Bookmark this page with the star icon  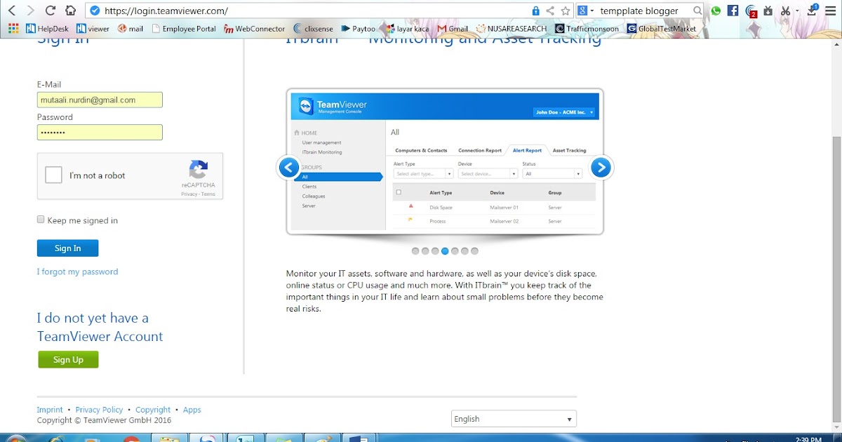(x=566, y=11)
